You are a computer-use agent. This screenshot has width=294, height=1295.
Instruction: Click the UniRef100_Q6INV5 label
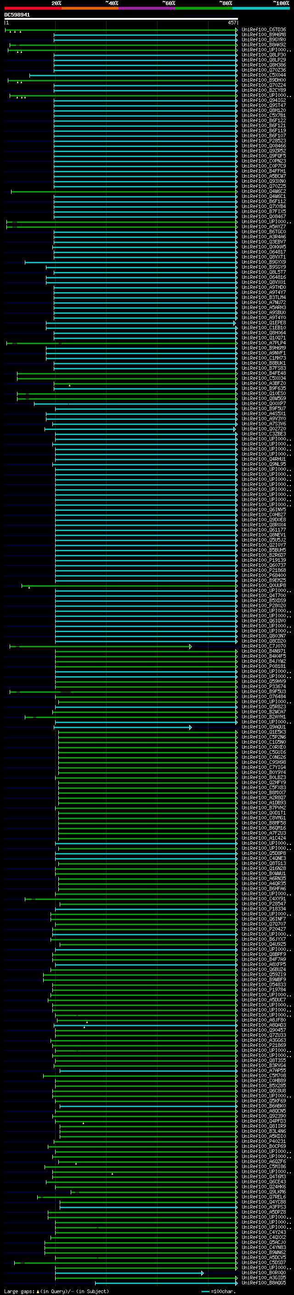[x=263, y=510]
